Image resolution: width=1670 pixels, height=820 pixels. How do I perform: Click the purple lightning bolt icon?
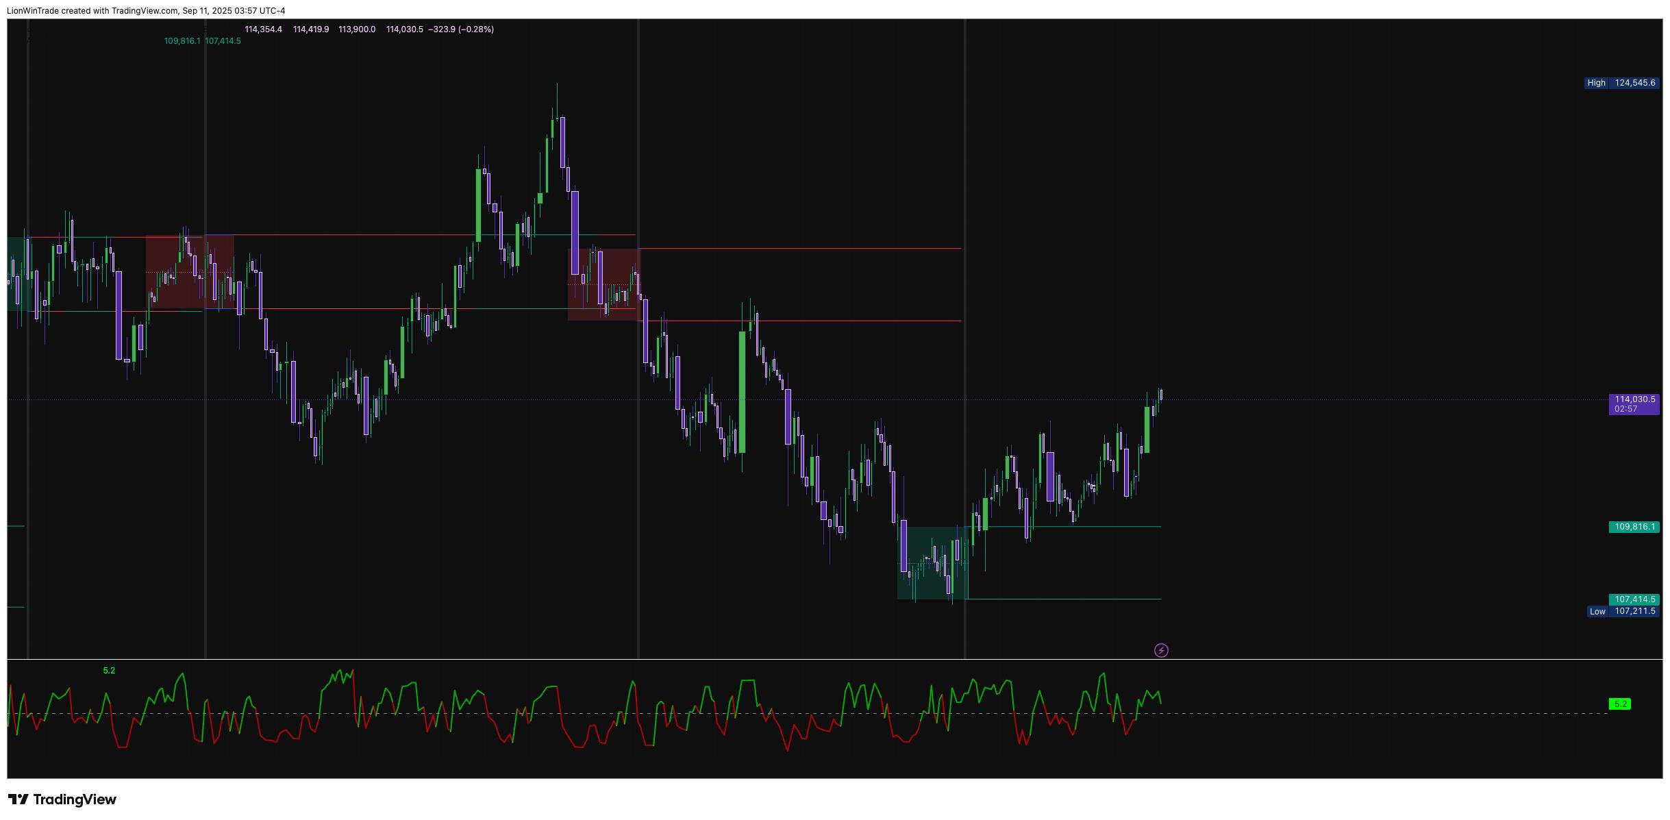(1161, 650)
